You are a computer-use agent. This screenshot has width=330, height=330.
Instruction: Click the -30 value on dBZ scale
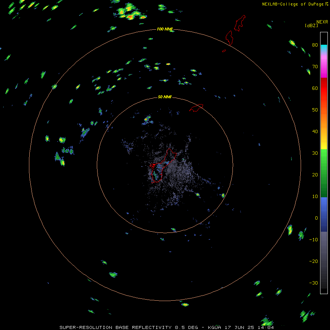click(x=313, y=283)
